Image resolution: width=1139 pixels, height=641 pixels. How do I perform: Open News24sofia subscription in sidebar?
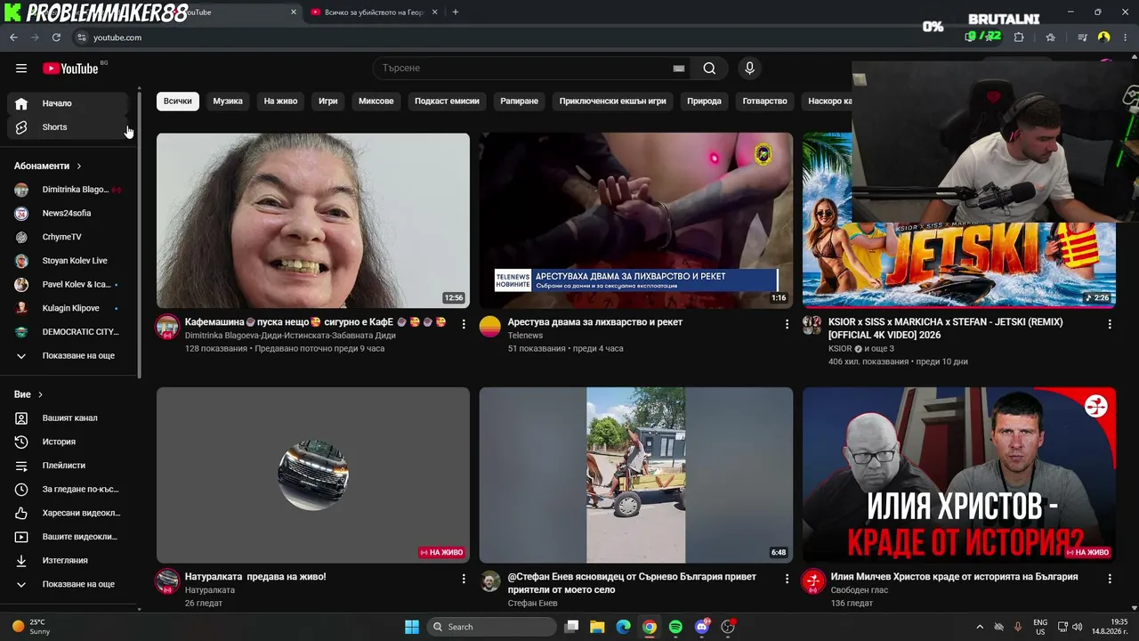coord(68,214)
